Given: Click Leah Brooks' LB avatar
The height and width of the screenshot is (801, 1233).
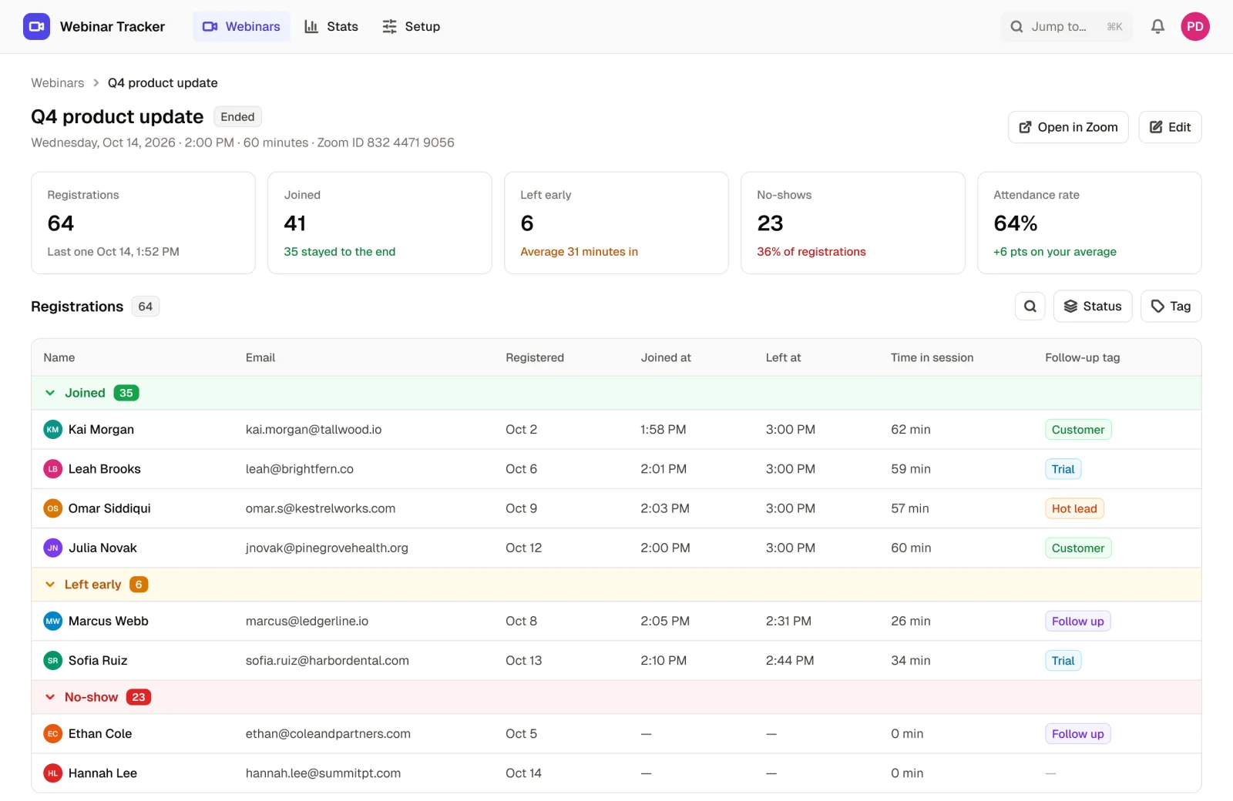Looking at the screenshot, I should [x=52, y=469].
